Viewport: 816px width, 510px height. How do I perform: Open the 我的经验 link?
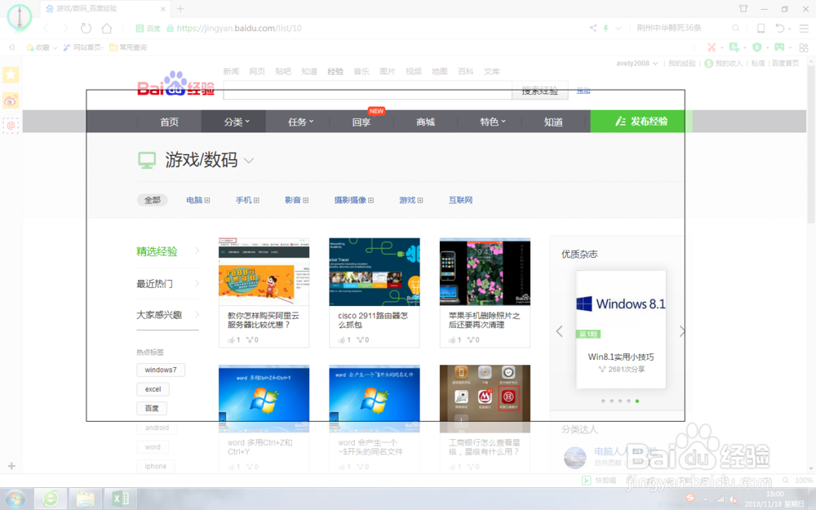click(681, 64)
